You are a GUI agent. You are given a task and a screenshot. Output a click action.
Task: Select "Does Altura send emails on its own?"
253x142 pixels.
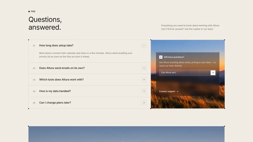62,68
